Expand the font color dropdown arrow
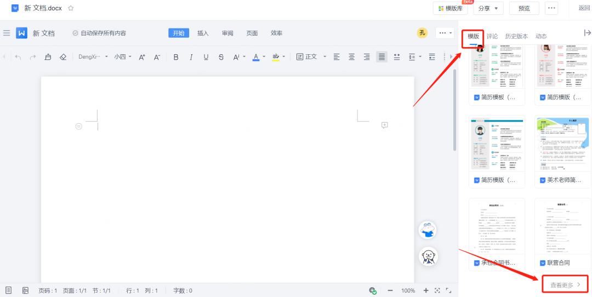 click(x=264, y=57)
